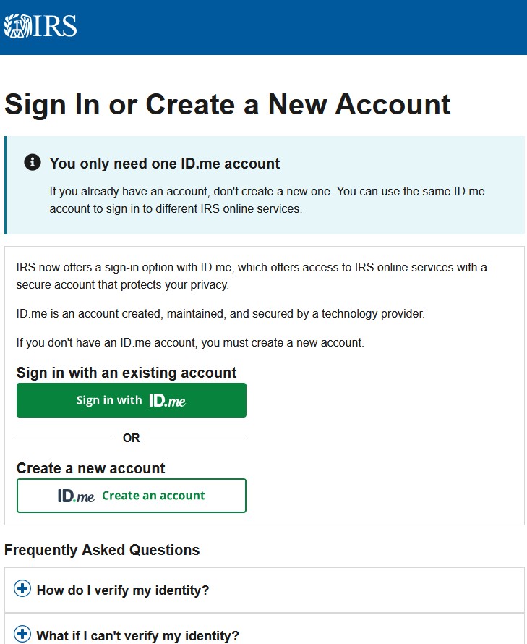Viewport: 527px width, 644px height.
Task: Click the 'Create a new account' label
Action: 91,468
